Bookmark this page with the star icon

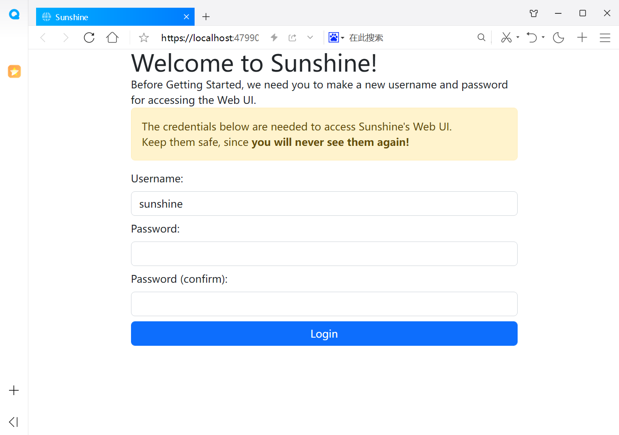(x=144, y=38)
